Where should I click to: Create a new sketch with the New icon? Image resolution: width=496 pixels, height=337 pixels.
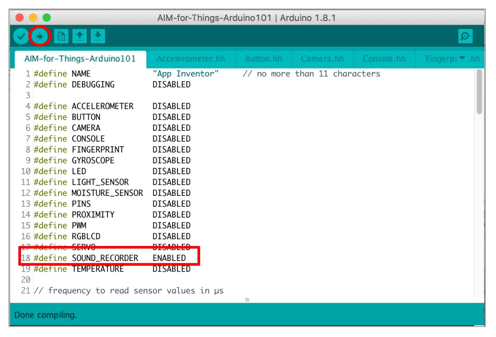[x=61, y=36]
